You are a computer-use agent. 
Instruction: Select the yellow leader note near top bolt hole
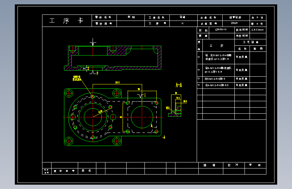pyautogui.click(x=76, y=78)
